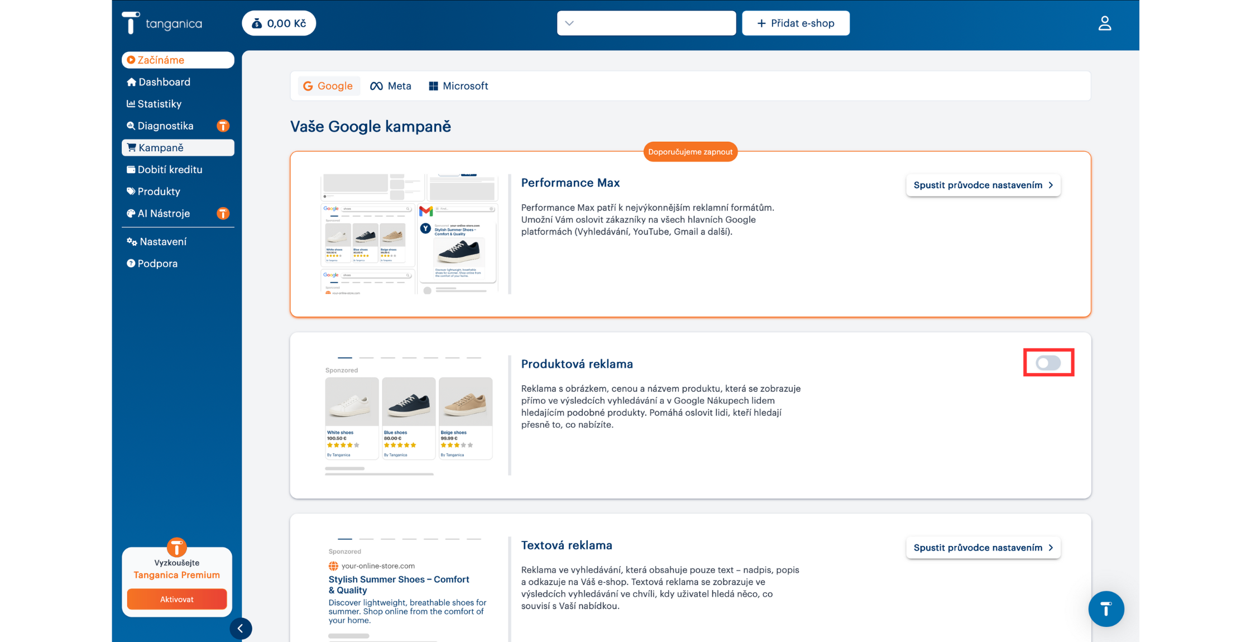Click the Textová reklama preview image
Image resolution: width=1251 pixels, height=642 pixels.
point(409,589)
